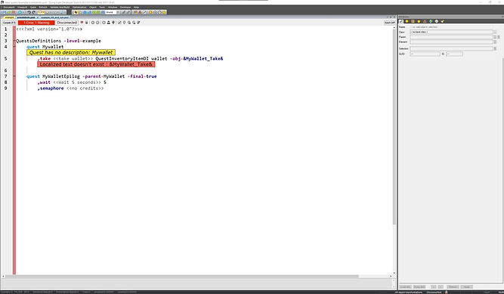Screen dimensions: 504x294
Task: Click the green checkmark toolbar icon
Action: tap(9, 12)
